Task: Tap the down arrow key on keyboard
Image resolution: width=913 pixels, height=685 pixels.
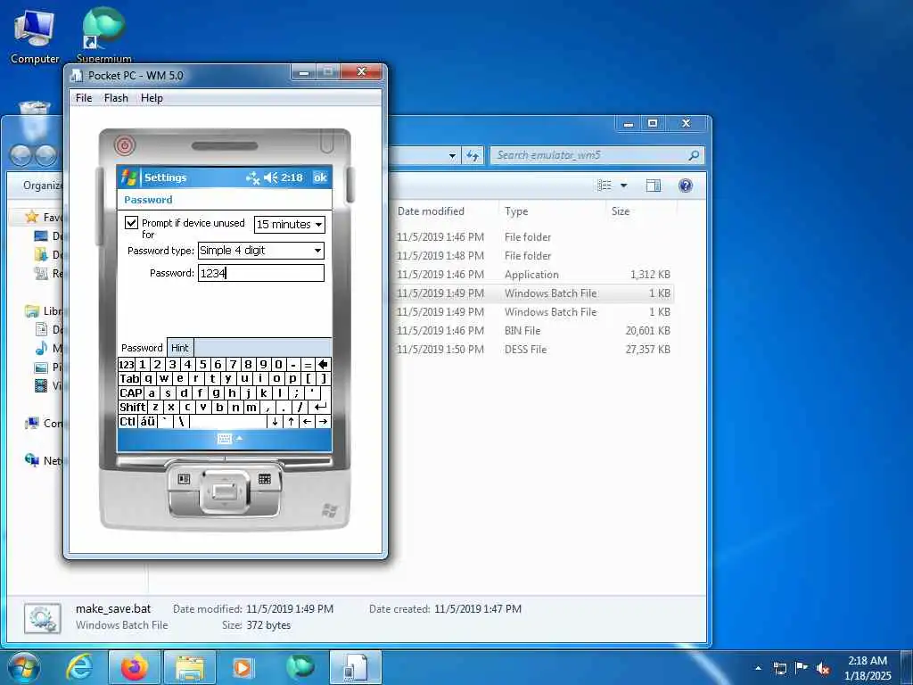Action: (275, 421)
